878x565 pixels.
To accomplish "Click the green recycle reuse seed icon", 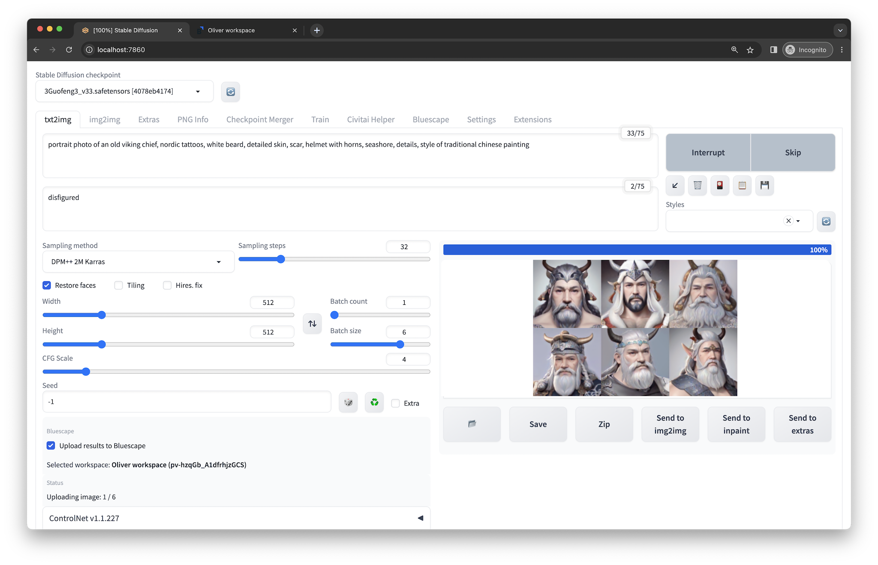I will 374,403.
